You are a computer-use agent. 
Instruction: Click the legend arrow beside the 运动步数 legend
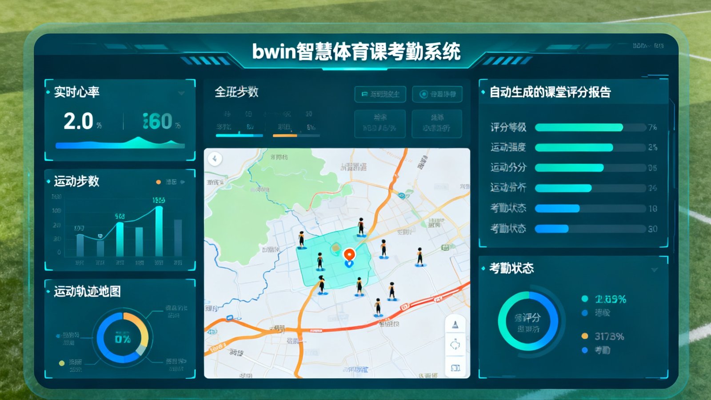pyautogui.click(x=182, y=182)
